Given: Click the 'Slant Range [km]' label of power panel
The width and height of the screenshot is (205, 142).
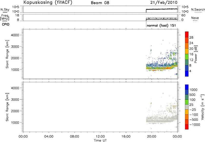Looking at the screenshot, I should 7,54.
